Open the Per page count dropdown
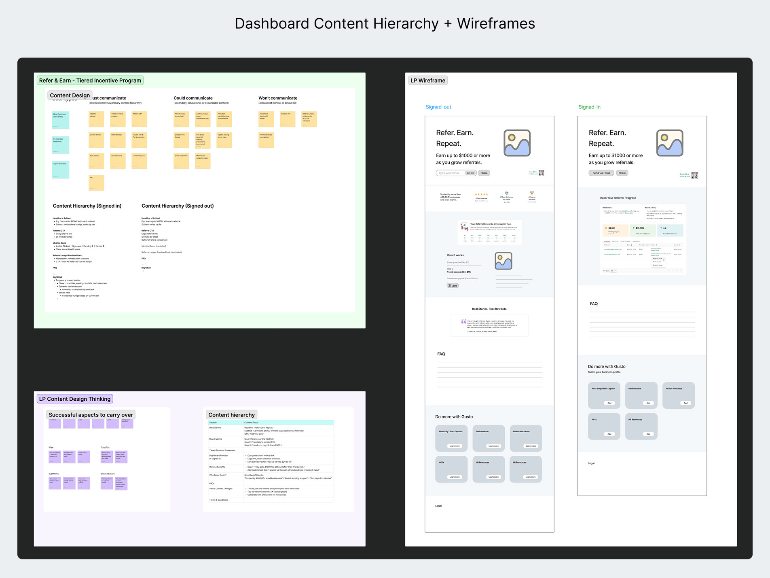The height and width of the screenshot is (578, 770). pyautogui.click(x=613, y=271)
